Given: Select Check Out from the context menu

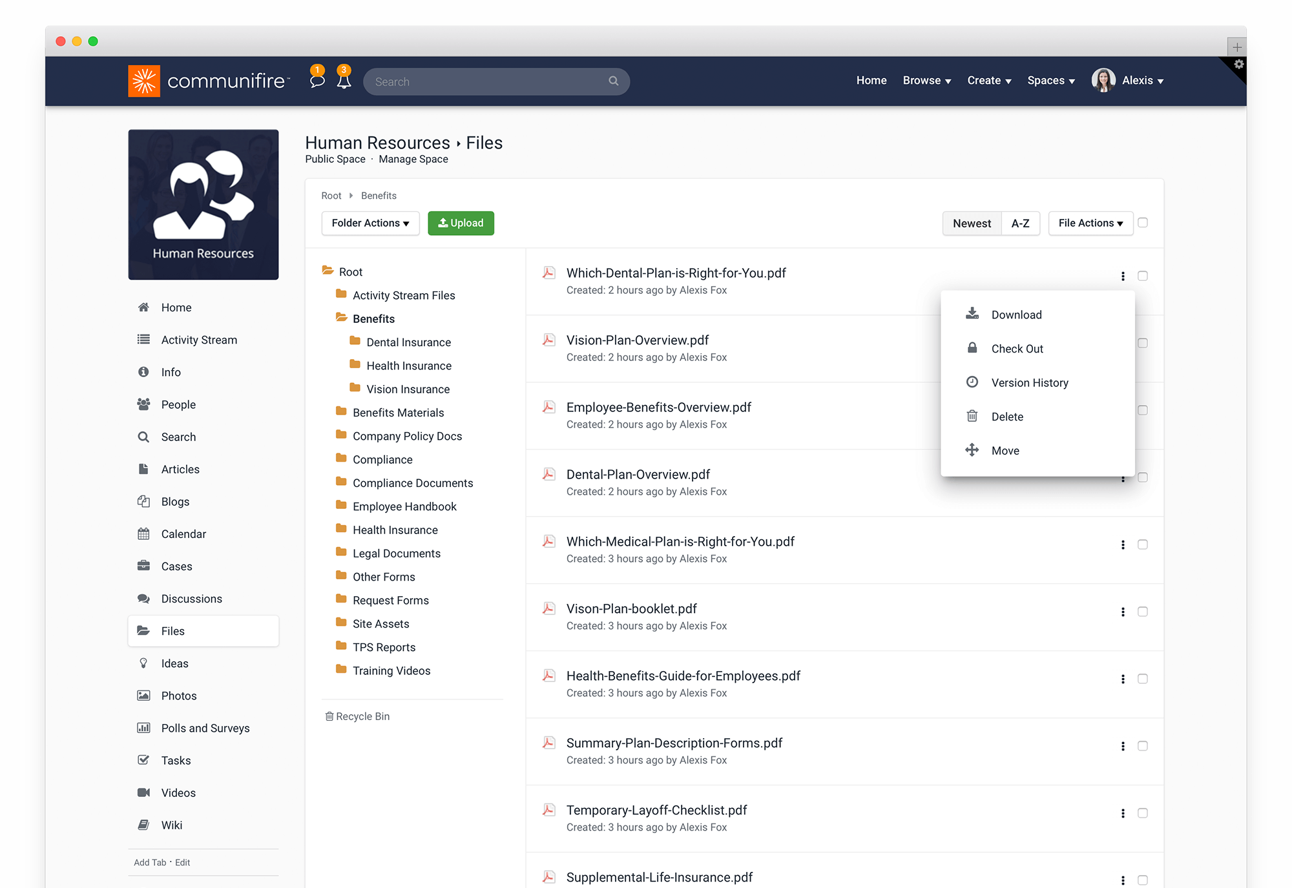Looking at the screenshot, I should [1016, 348].
